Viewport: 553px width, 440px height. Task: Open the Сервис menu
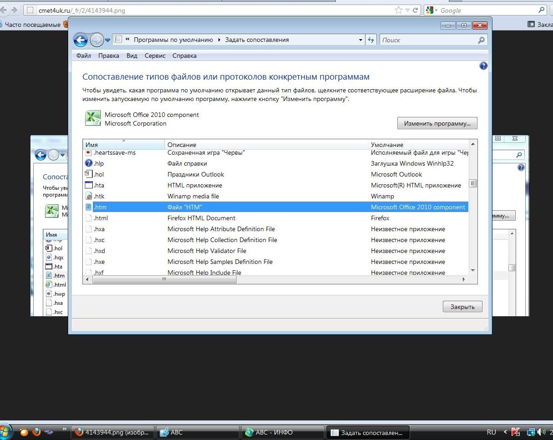click(x=155, y=56)
